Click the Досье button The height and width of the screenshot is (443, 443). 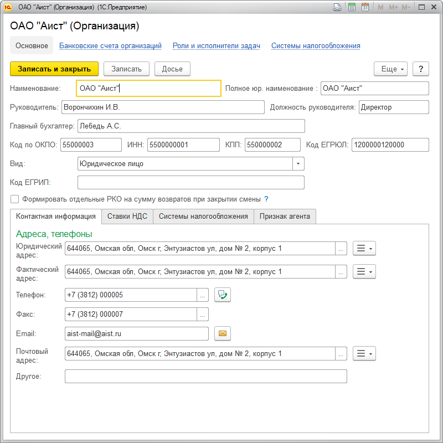[x=172, y=69]
